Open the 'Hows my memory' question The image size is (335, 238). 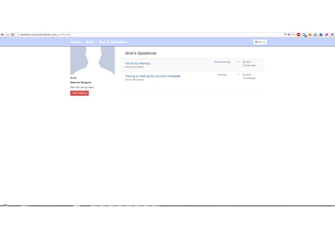(138, 64)
